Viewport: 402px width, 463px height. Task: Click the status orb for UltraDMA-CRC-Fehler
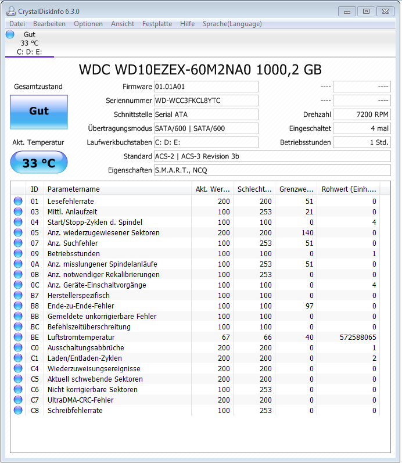coord(18,400)
